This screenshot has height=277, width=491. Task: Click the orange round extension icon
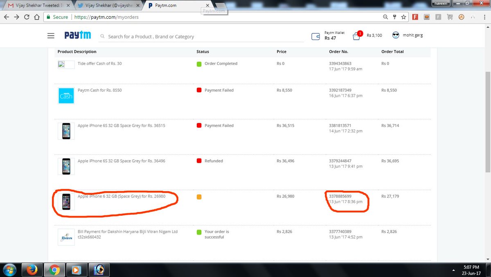(x=461, y=17)
